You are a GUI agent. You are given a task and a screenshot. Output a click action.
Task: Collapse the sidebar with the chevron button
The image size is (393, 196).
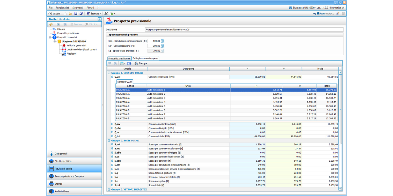pos(100,19)
